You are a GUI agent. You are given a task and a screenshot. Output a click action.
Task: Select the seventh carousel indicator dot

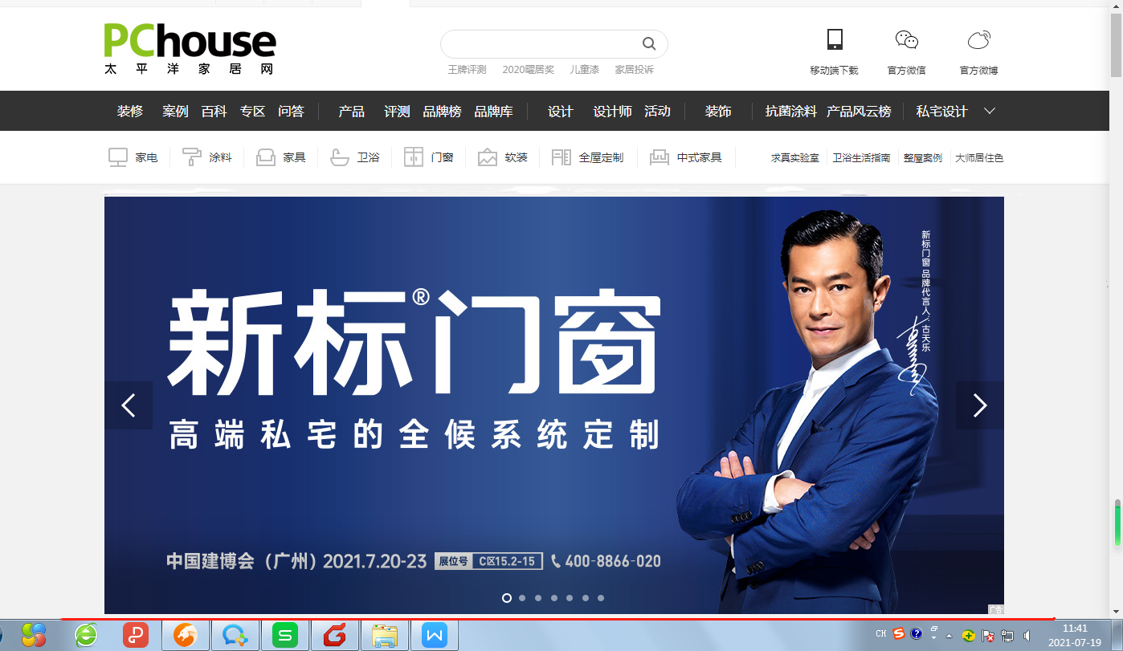tap(601, 598)
